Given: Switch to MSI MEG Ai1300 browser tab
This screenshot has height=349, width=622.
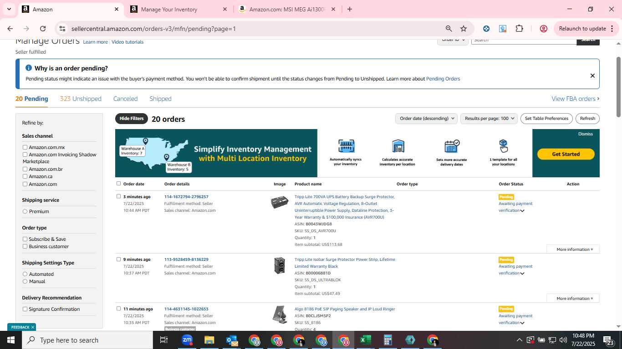Looking at the screenshot, I should point(286,9).
